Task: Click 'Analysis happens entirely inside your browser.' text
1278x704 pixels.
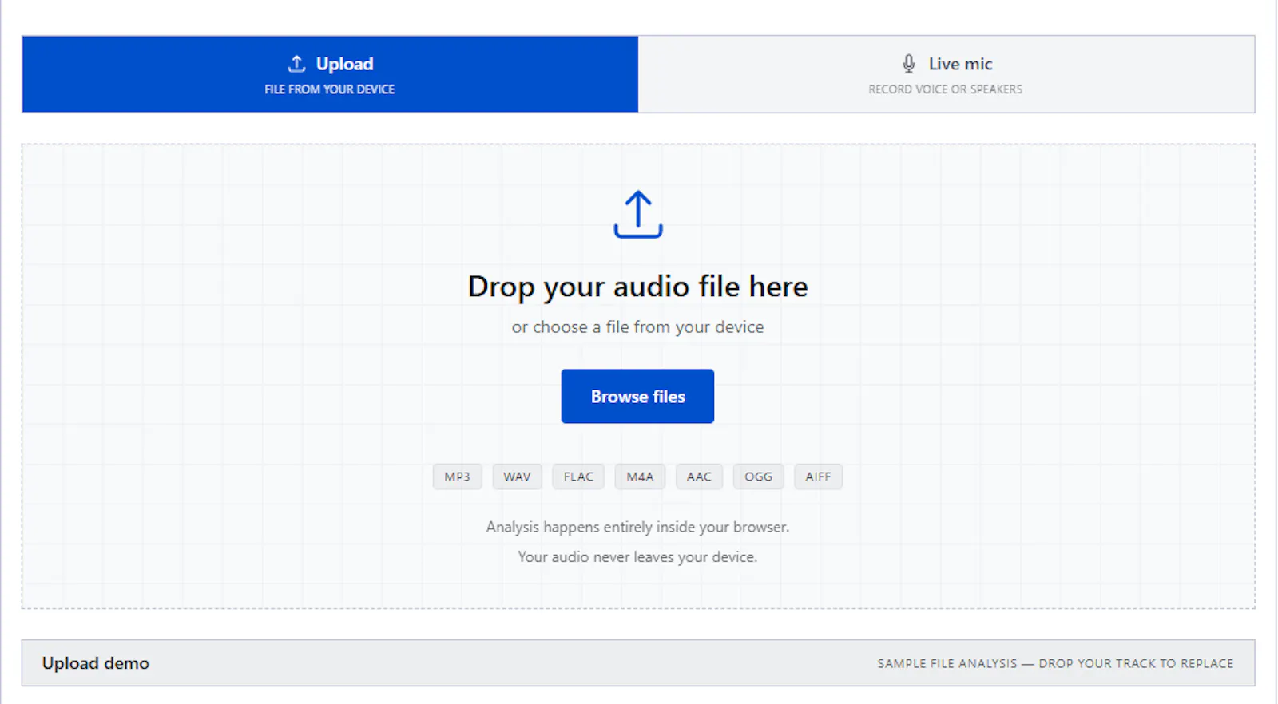Action: coord(637,527)
